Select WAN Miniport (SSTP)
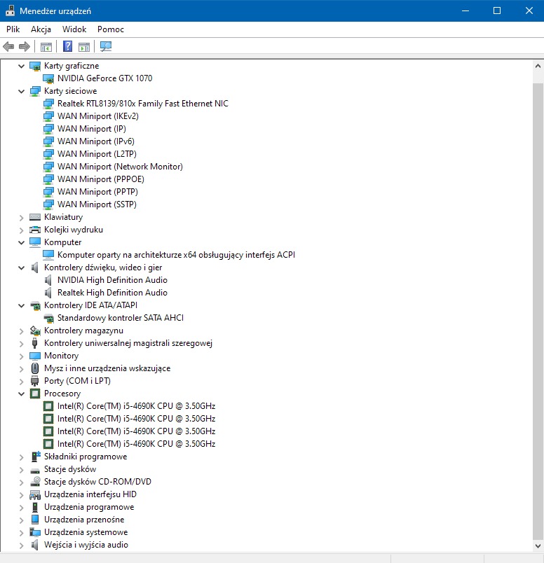544x563 pixels. point(97,204)
